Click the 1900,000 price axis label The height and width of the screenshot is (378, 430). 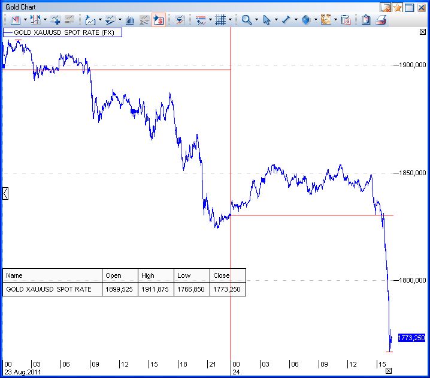[412, 65]
